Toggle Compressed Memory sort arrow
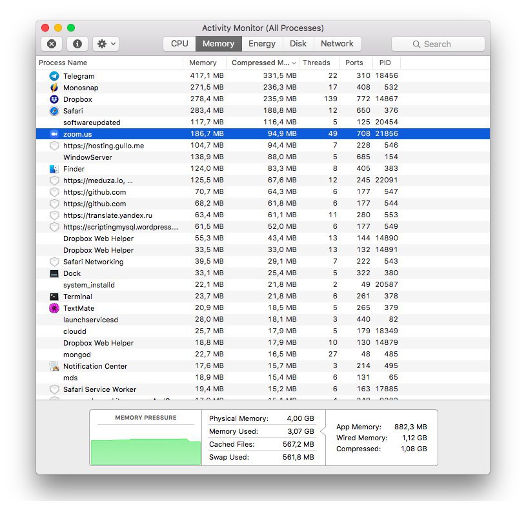The image size is (526, 526). (x=294, y=63)
